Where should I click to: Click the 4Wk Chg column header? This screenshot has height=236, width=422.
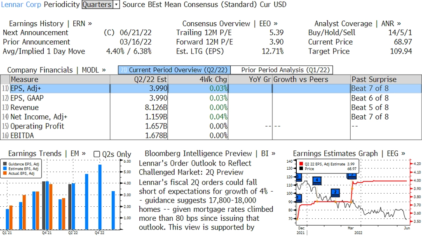coord(198,79)
